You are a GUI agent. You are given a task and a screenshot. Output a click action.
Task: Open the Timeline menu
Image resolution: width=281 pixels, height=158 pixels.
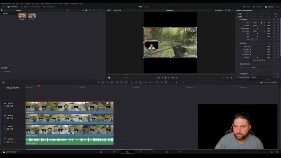(x=27, y=4)
